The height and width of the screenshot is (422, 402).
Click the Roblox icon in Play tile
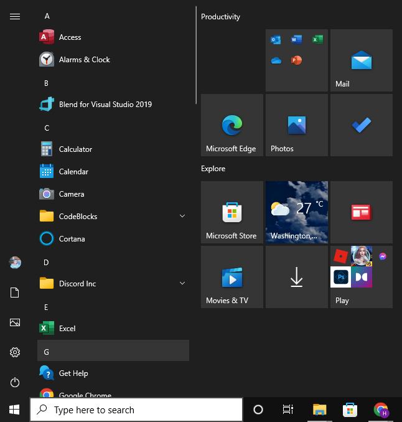[x=340, y=256]
